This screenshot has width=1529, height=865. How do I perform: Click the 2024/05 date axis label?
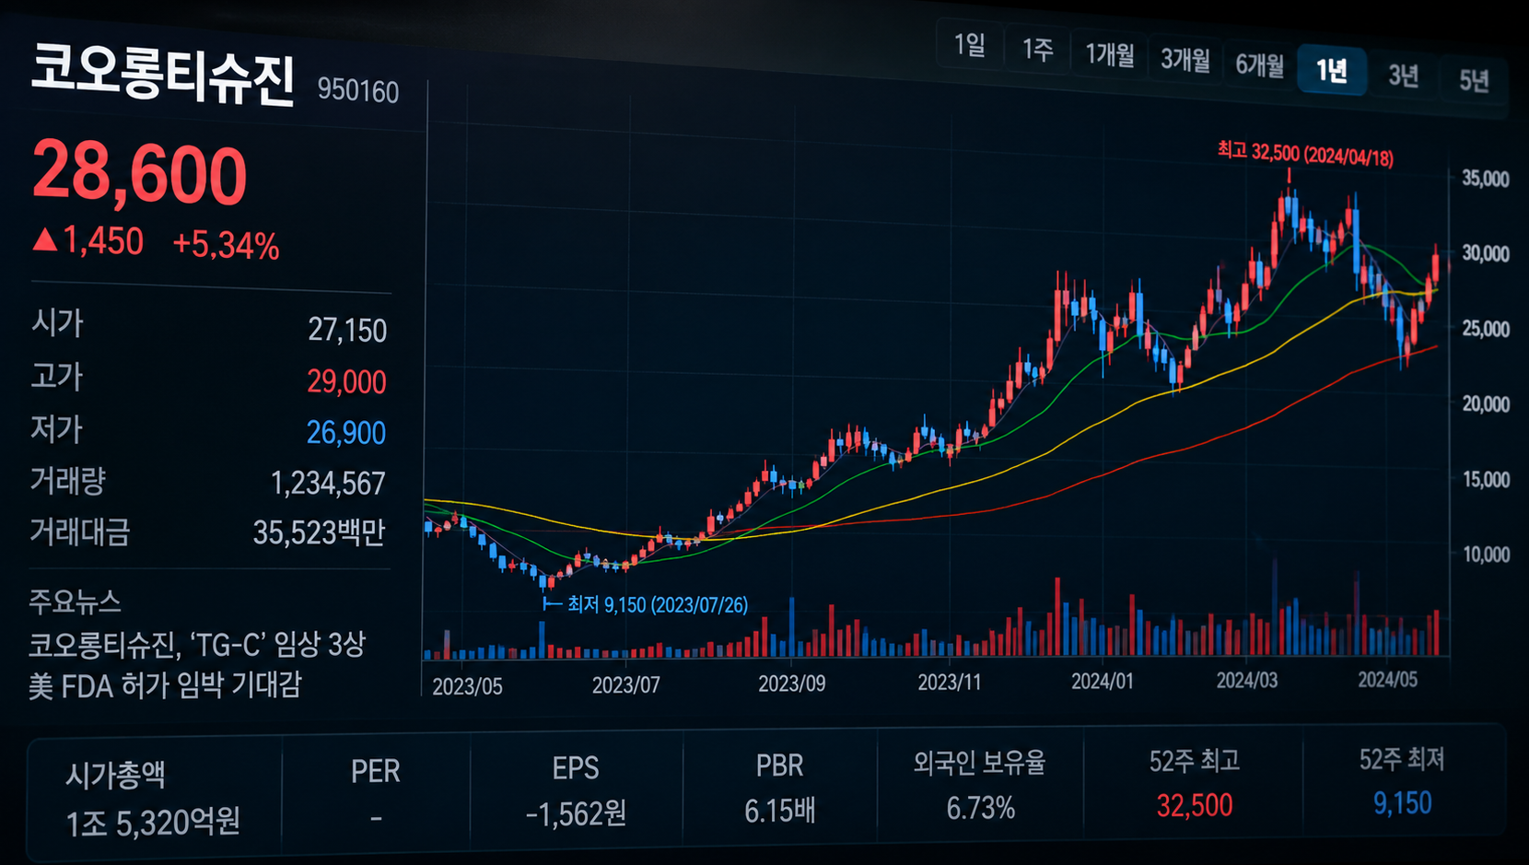coord(1388,679)
